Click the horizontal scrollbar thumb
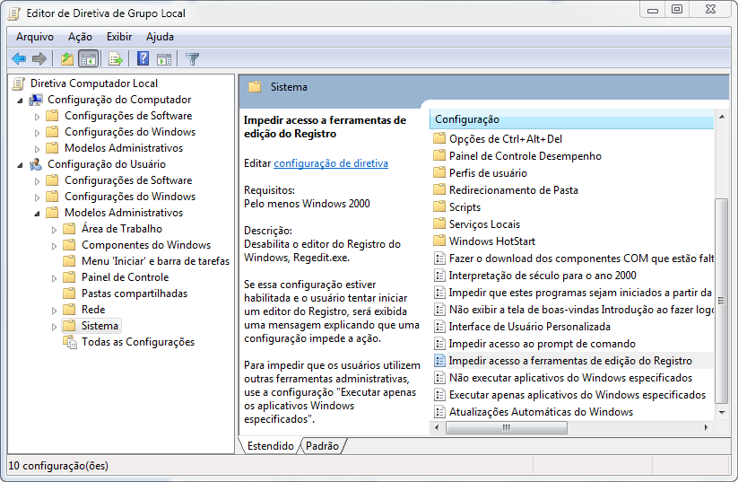This screenshot has height=482, width=738. pyautogui.click(x=507, y=427)
